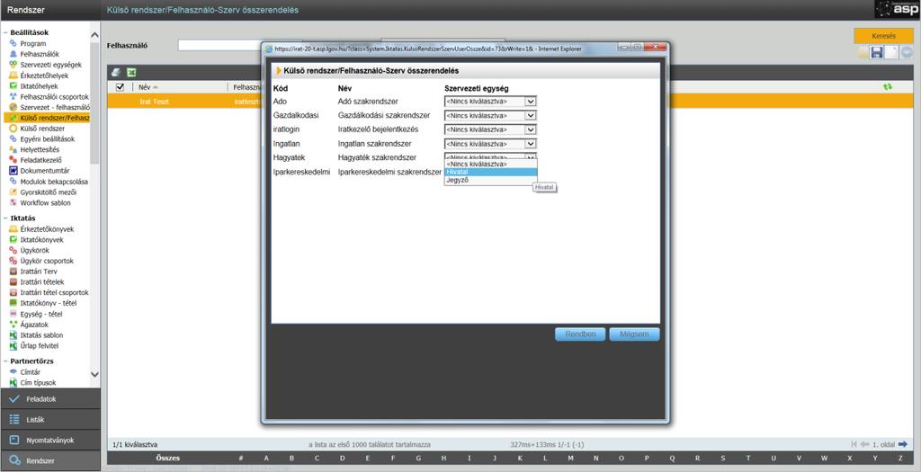Click the Rendben button

click(580, 334)
